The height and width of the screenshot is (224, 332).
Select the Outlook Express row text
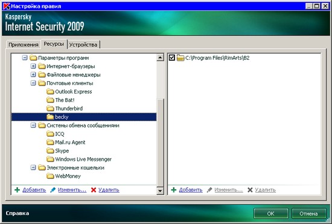pos(74,92)
